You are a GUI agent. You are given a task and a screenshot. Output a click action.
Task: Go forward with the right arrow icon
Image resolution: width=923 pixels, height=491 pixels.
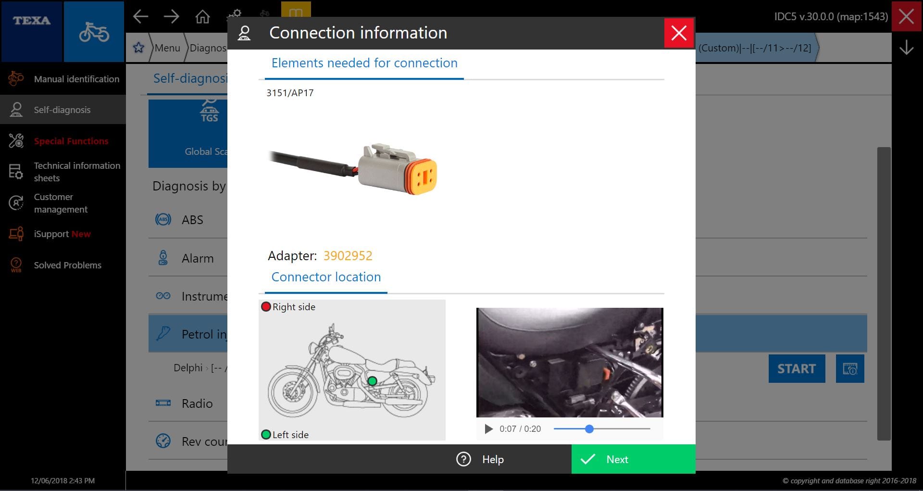[x=171, y=17]
